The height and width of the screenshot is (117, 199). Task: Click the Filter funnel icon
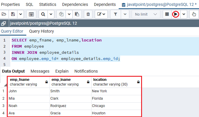[x=115, y=14]
